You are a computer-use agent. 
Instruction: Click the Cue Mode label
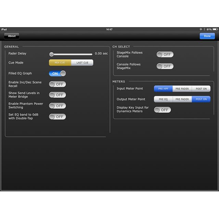point(16,62)
